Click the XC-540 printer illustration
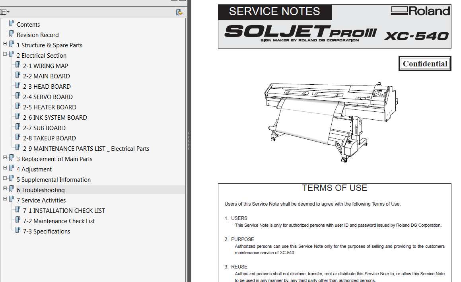Viewport: 461px width, 282px height. 331,122
